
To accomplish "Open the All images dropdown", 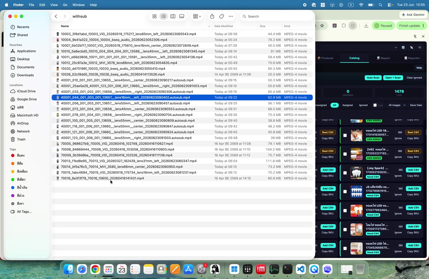I will pos(397,105).
